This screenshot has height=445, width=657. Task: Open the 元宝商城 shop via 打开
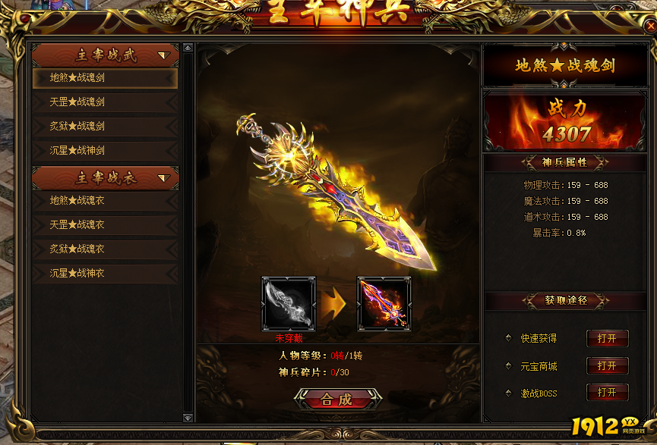click(607, 366)
